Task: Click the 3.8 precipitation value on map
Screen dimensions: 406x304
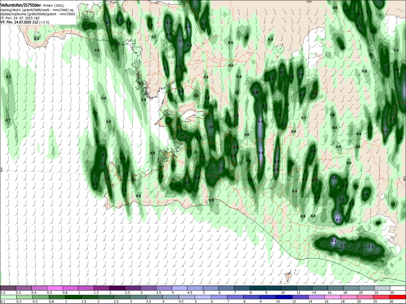Action: 276,169
